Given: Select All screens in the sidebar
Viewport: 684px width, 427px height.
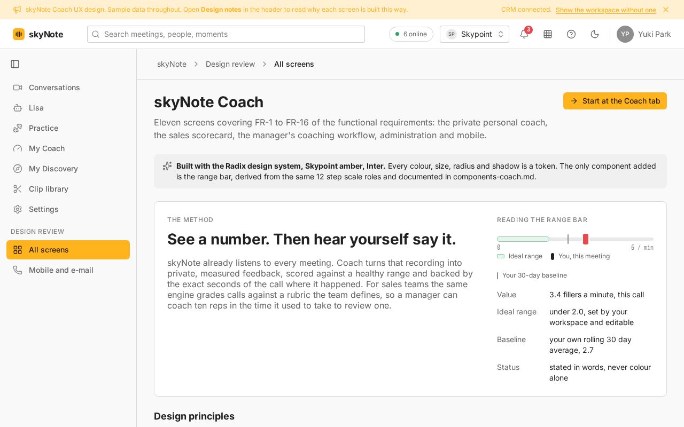Looking at the screenshot, I should click(68, 250).
